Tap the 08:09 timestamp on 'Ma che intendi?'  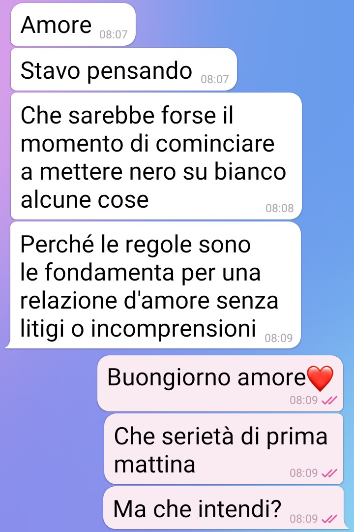tap(304, 519)
